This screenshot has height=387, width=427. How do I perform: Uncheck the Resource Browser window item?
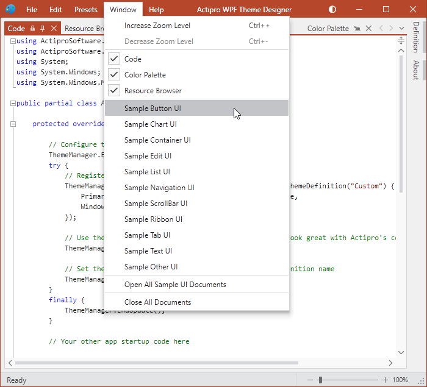coord(196,91)
